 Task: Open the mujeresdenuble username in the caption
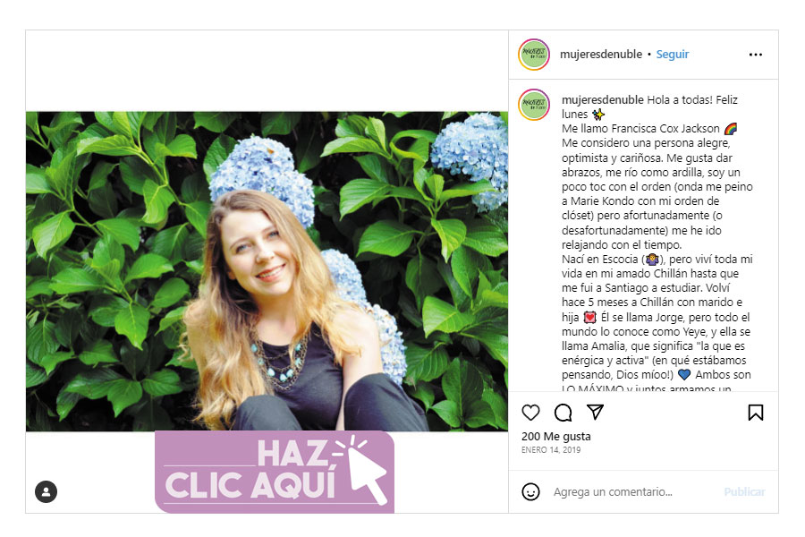pyautogui.click(x=602, y=99)
